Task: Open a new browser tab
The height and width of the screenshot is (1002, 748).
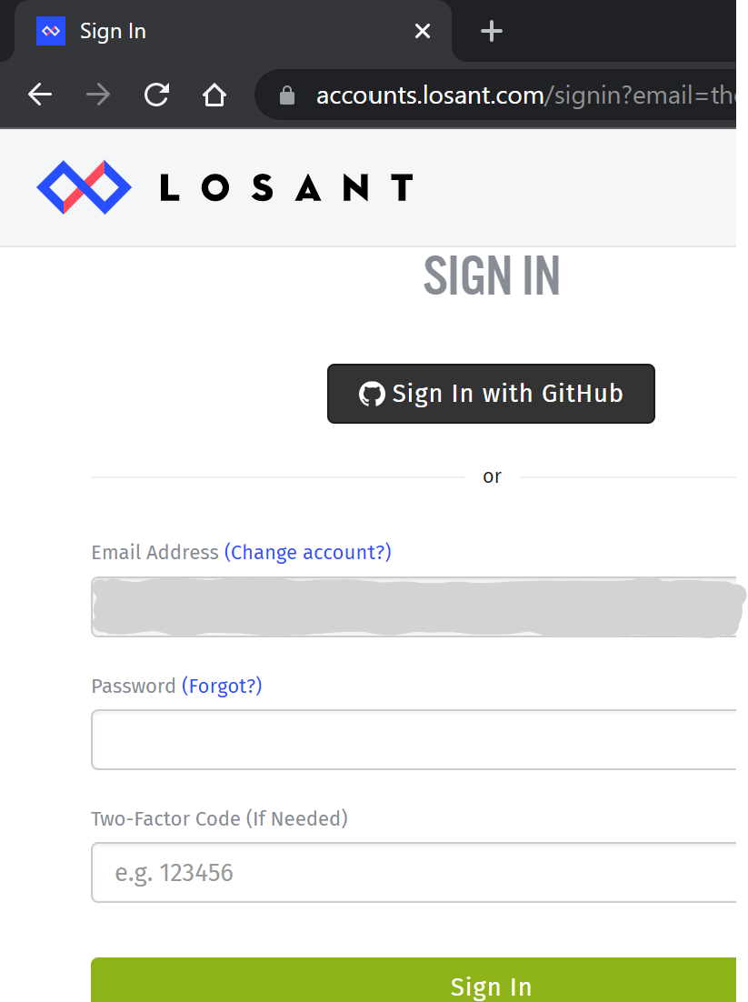Action: [491, 31]
